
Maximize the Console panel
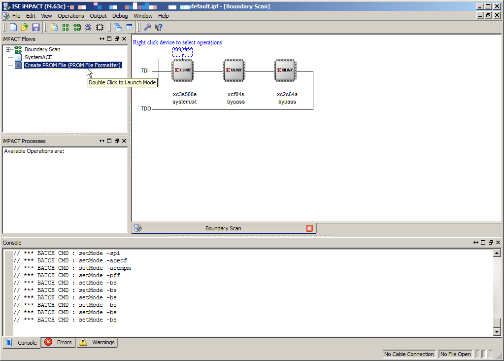click(x=483, y=243)
